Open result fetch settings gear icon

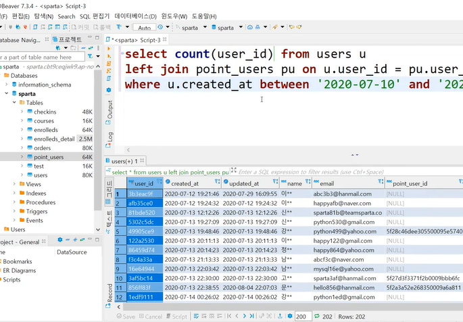coord(290,316)
